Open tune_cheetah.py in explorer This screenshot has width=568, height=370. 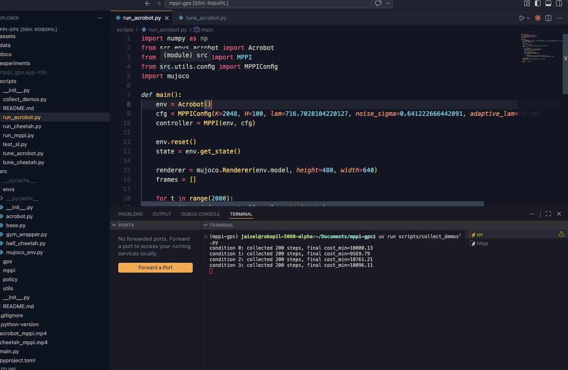pyautogui.click(x=23, y=162)
